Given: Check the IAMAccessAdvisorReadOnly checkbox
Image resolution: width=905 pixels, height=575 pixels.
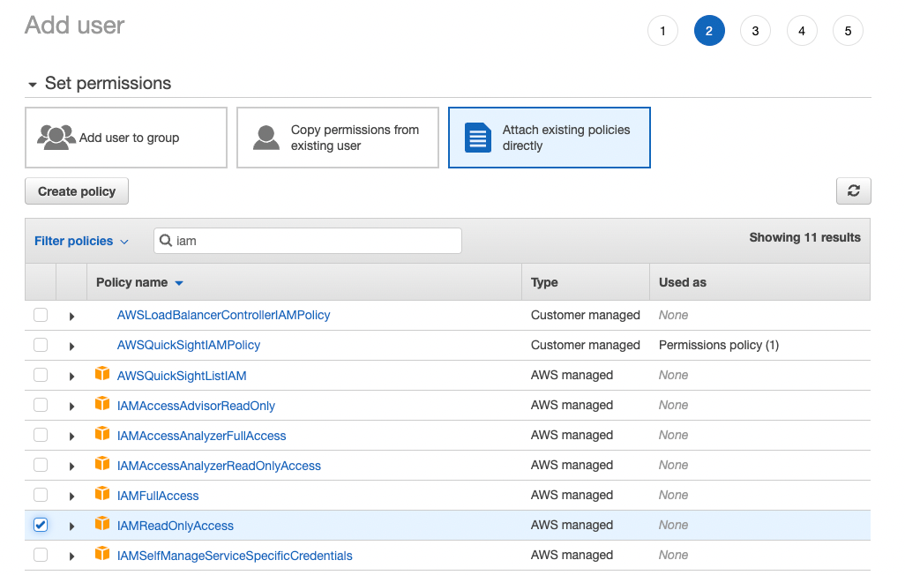Looking at the screenshot, I should pos(41,405).
